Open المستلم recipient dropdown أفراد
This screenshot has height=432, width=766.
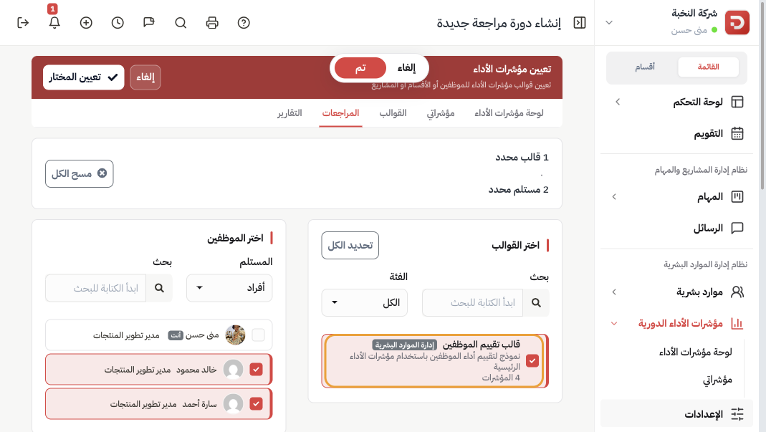pyautogui.click(x=229, y=288)
